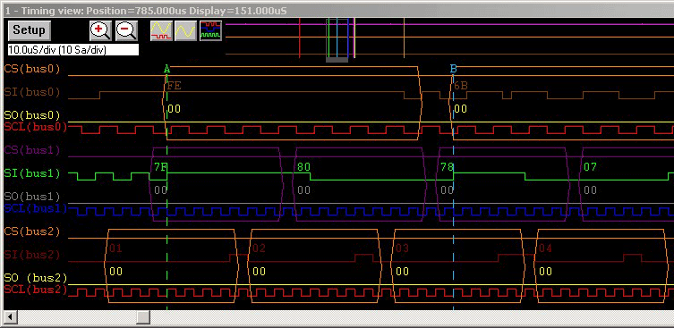Click the 80 decoded value on bus1
Viewport: 674px width, 328px height.
(304, 167)
